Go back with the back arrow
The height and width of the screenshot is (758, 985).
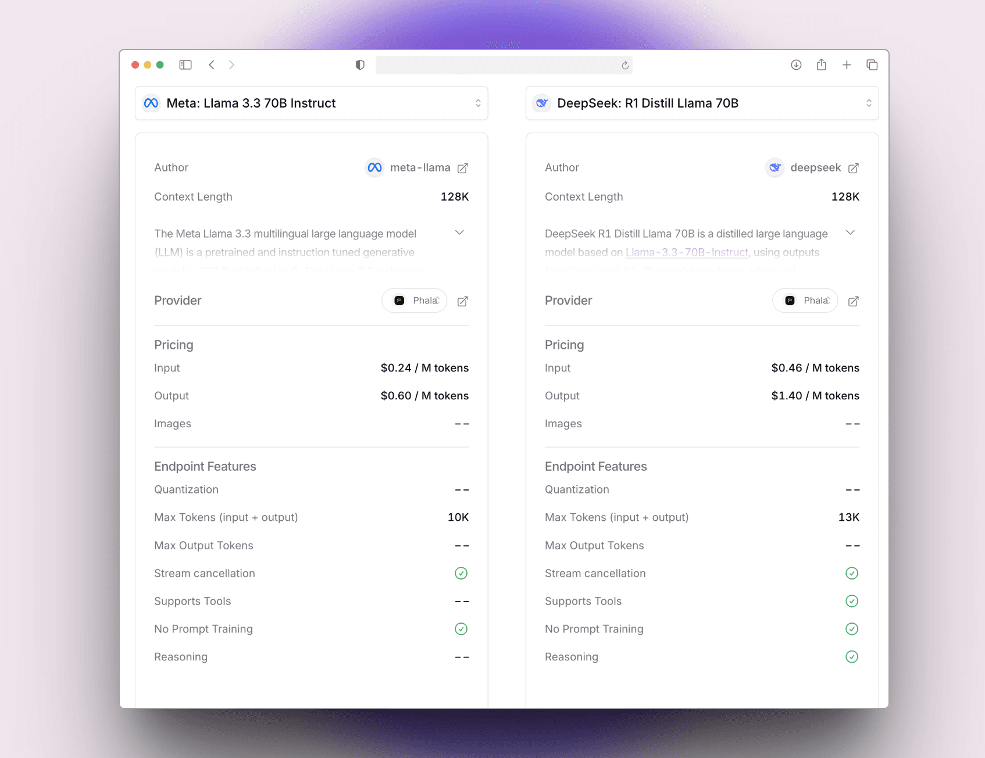(212, 65)
